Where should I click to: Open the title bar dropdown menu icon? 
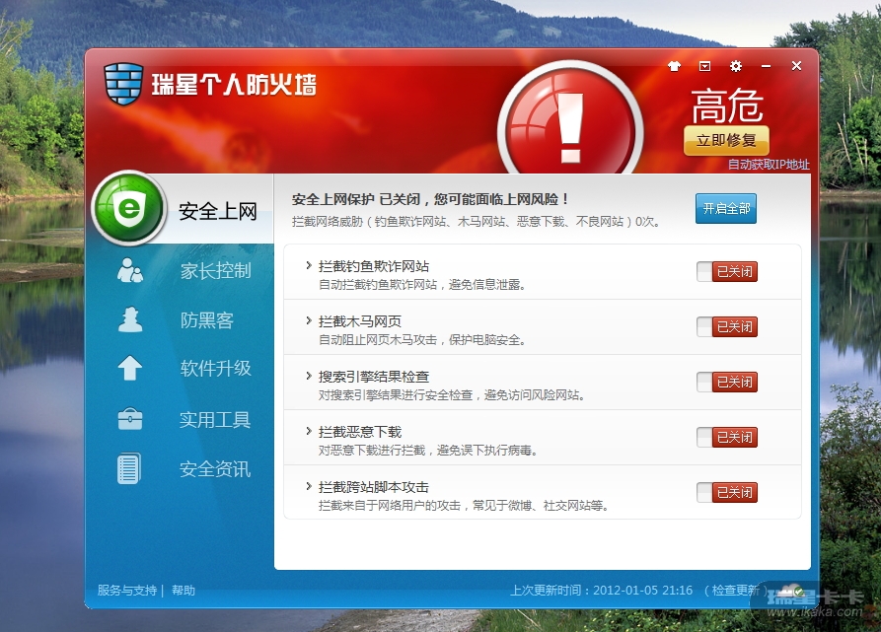(x=704, y=66)
